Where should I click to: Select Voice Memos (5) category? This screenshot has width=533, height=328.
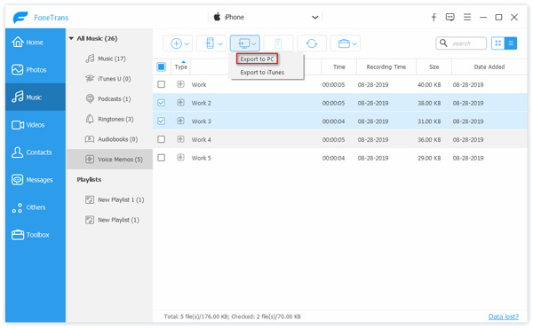[109, 159]
